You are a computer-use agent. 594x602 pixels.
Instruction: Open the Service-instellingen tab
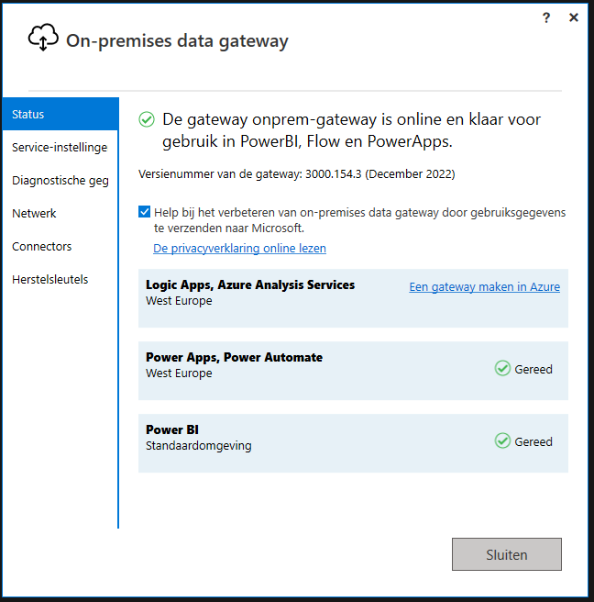60,147
